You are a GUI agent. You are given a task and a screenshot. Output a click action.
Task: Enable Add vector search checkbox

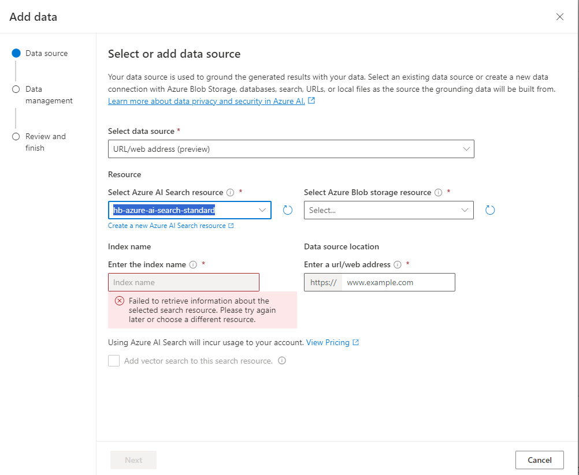tap(114, 361)
